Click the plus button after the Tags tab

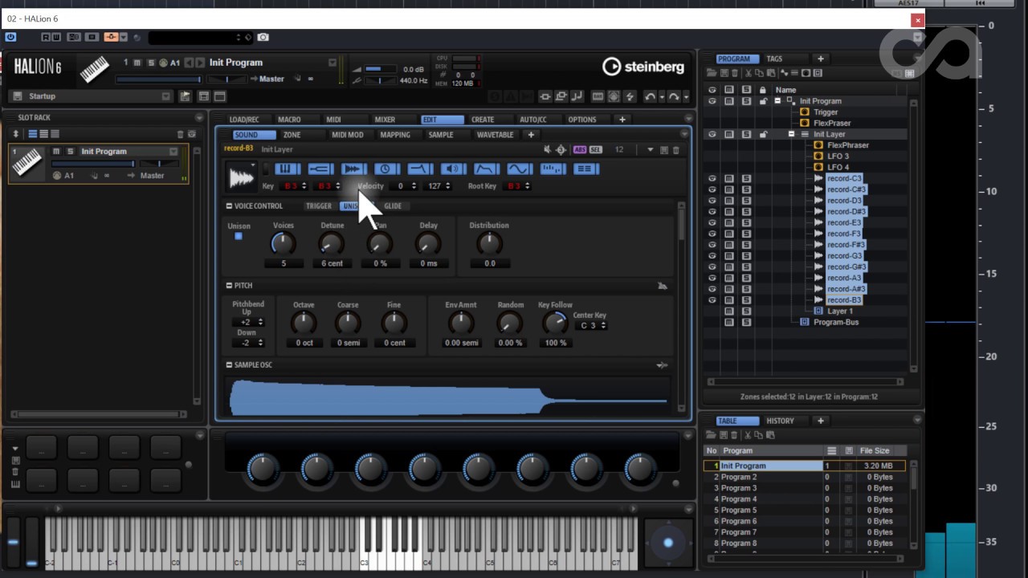(x=820, y=59)
